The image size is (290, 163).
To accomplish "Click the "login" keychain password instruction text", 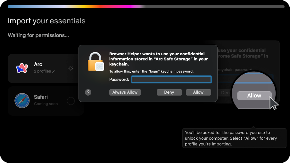I will tap(151, 71).
